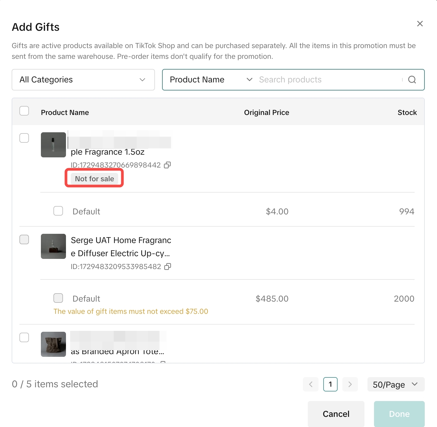
Task: Change the 50/Page page size dropdown
Action: tap(396, 384)
